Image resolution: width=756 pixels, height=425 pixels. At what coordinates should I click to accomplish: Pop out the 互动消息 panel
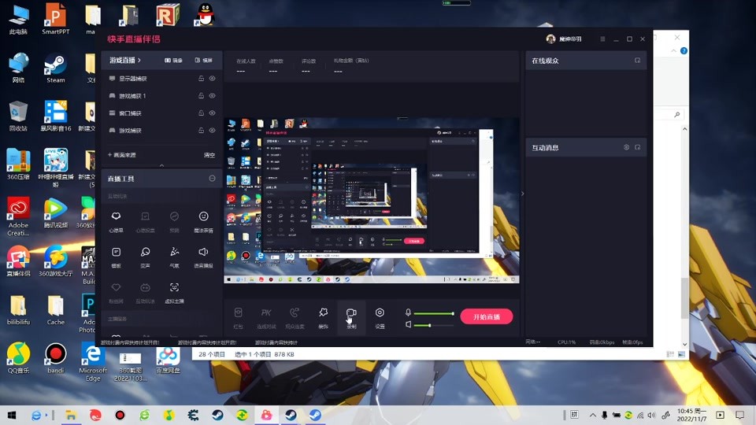click(637, 147)
